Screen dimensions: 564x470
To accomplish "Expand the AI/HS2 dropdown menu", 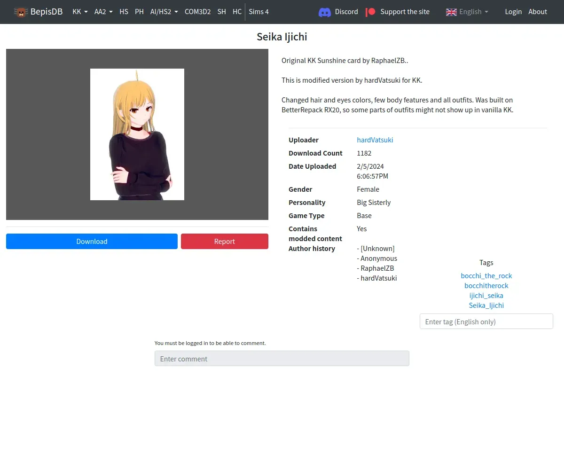I will coord(164,12).
